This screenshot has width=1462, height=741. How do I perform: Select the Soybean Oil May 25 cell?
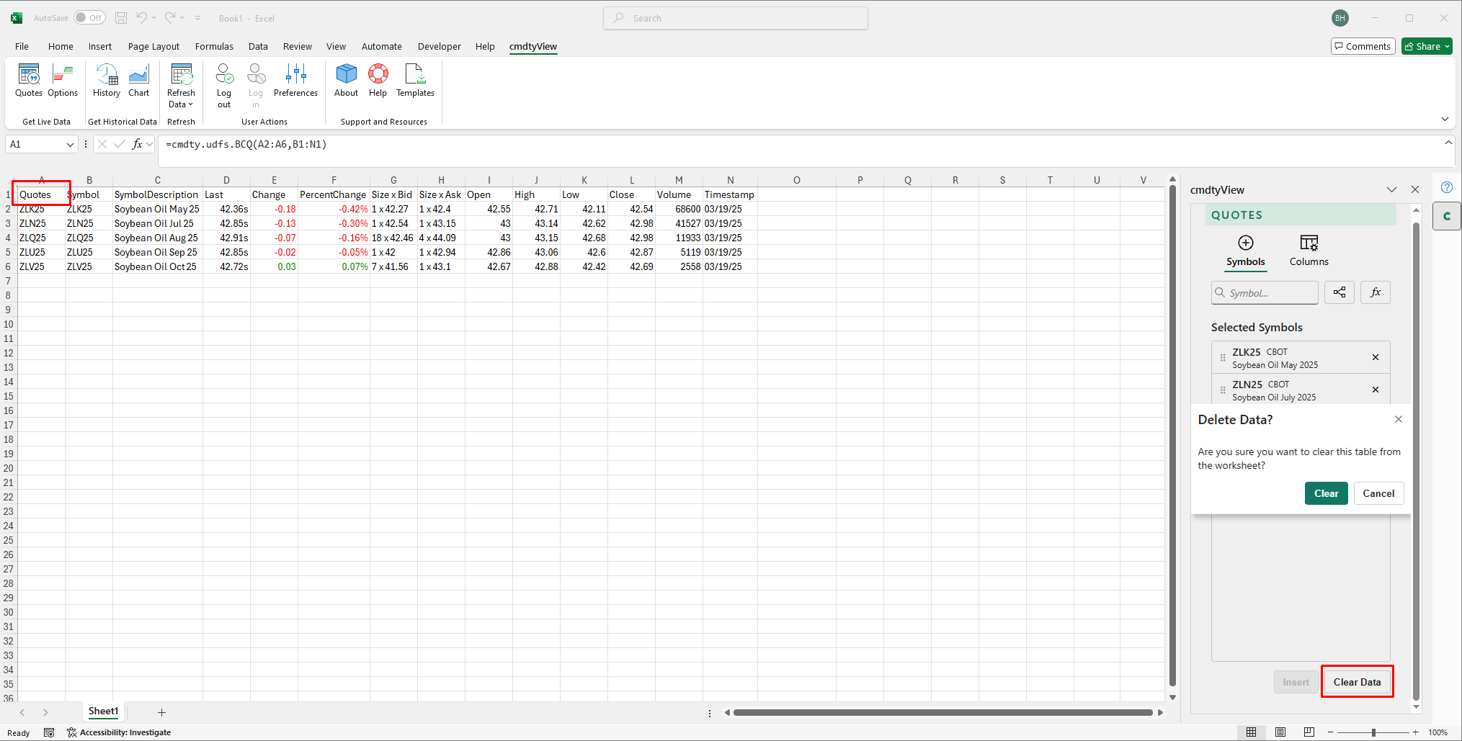[157, 209]
